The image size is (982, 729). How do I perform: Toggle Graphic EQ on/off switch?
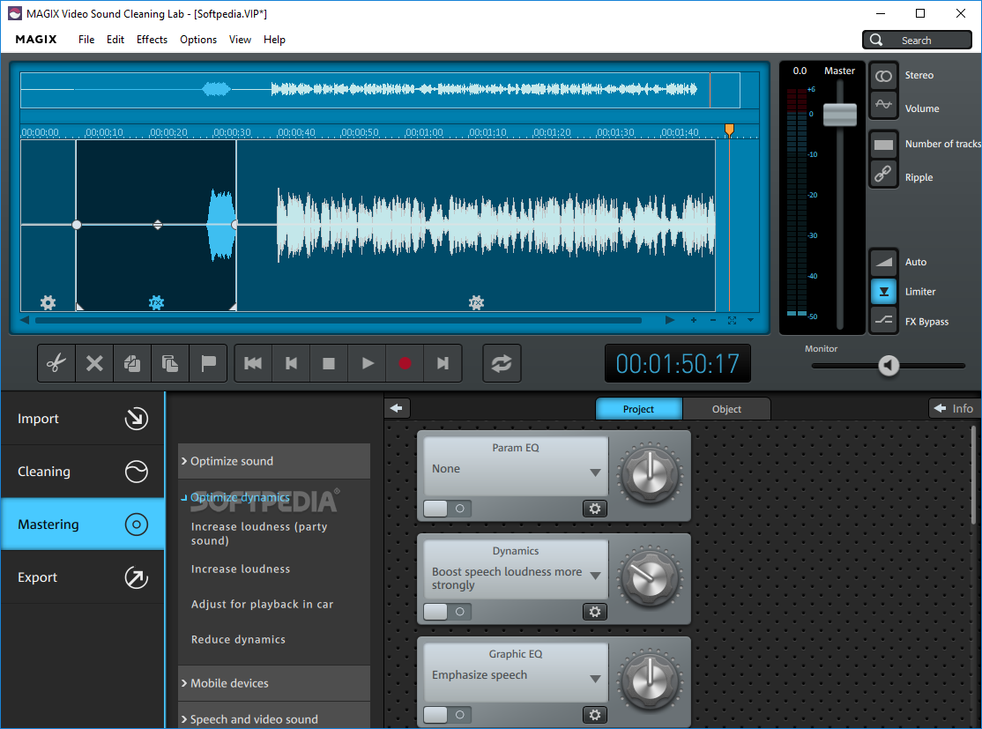pyautogui.click(x=447, y=715)
